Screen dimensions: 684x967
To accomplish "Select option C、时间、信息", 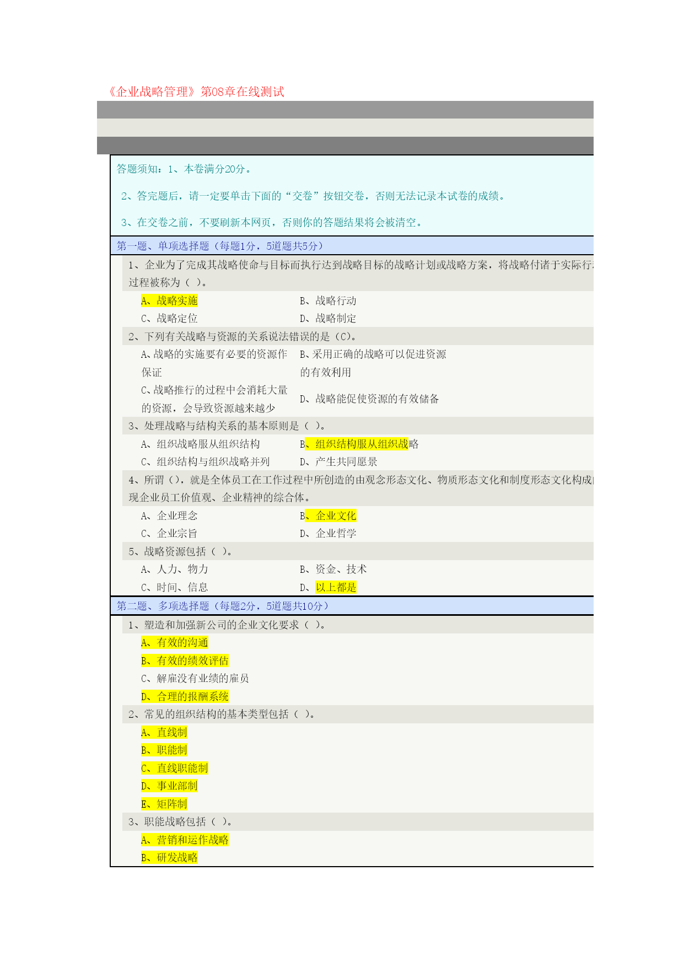I will (174, 587).
